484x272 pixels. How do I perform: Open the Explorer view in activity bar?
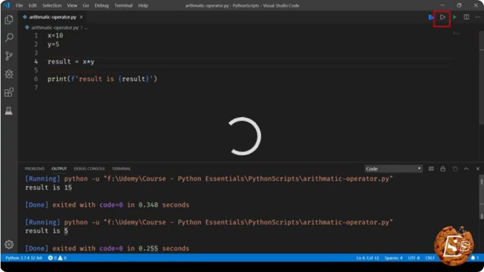9,20
